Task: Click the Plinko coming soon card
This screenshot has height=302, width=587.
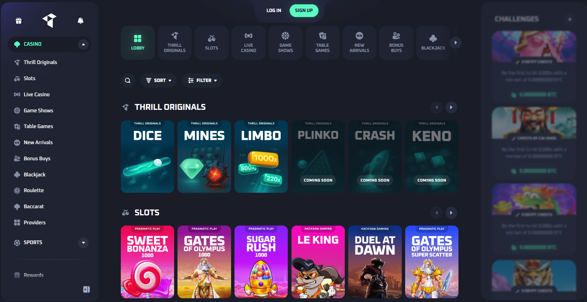Action: tap(318, 157)
